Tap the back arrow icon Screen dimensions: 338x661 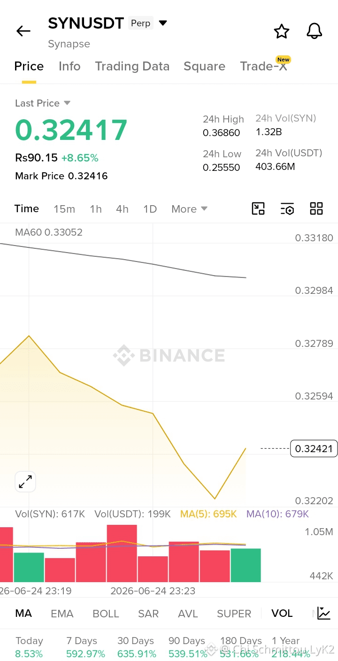23,31
